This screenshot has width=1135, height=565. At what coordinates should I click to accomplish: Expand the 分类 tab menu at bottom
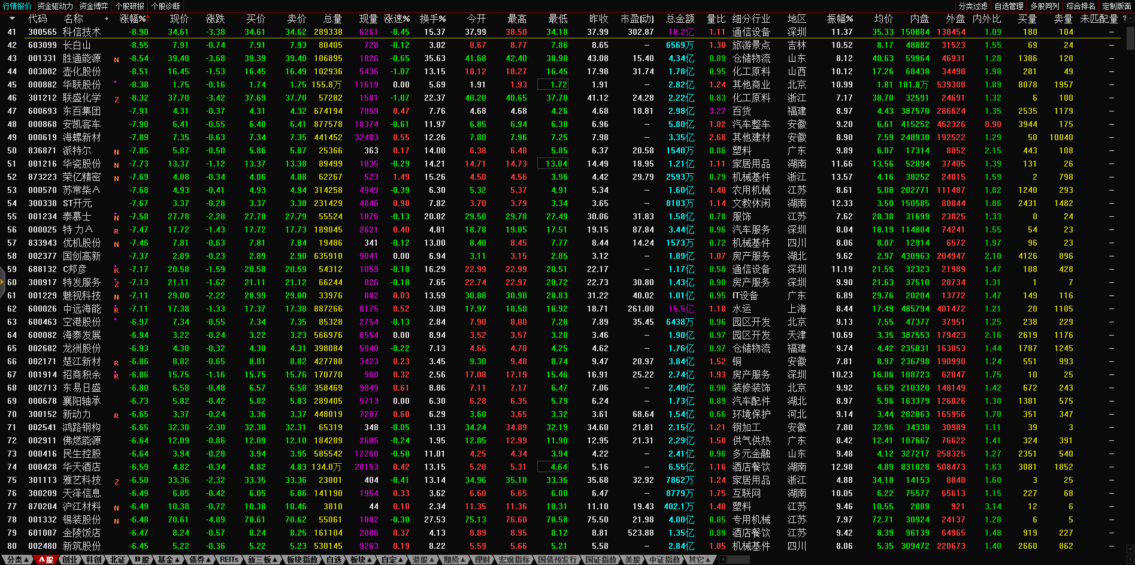coord(17,560)
